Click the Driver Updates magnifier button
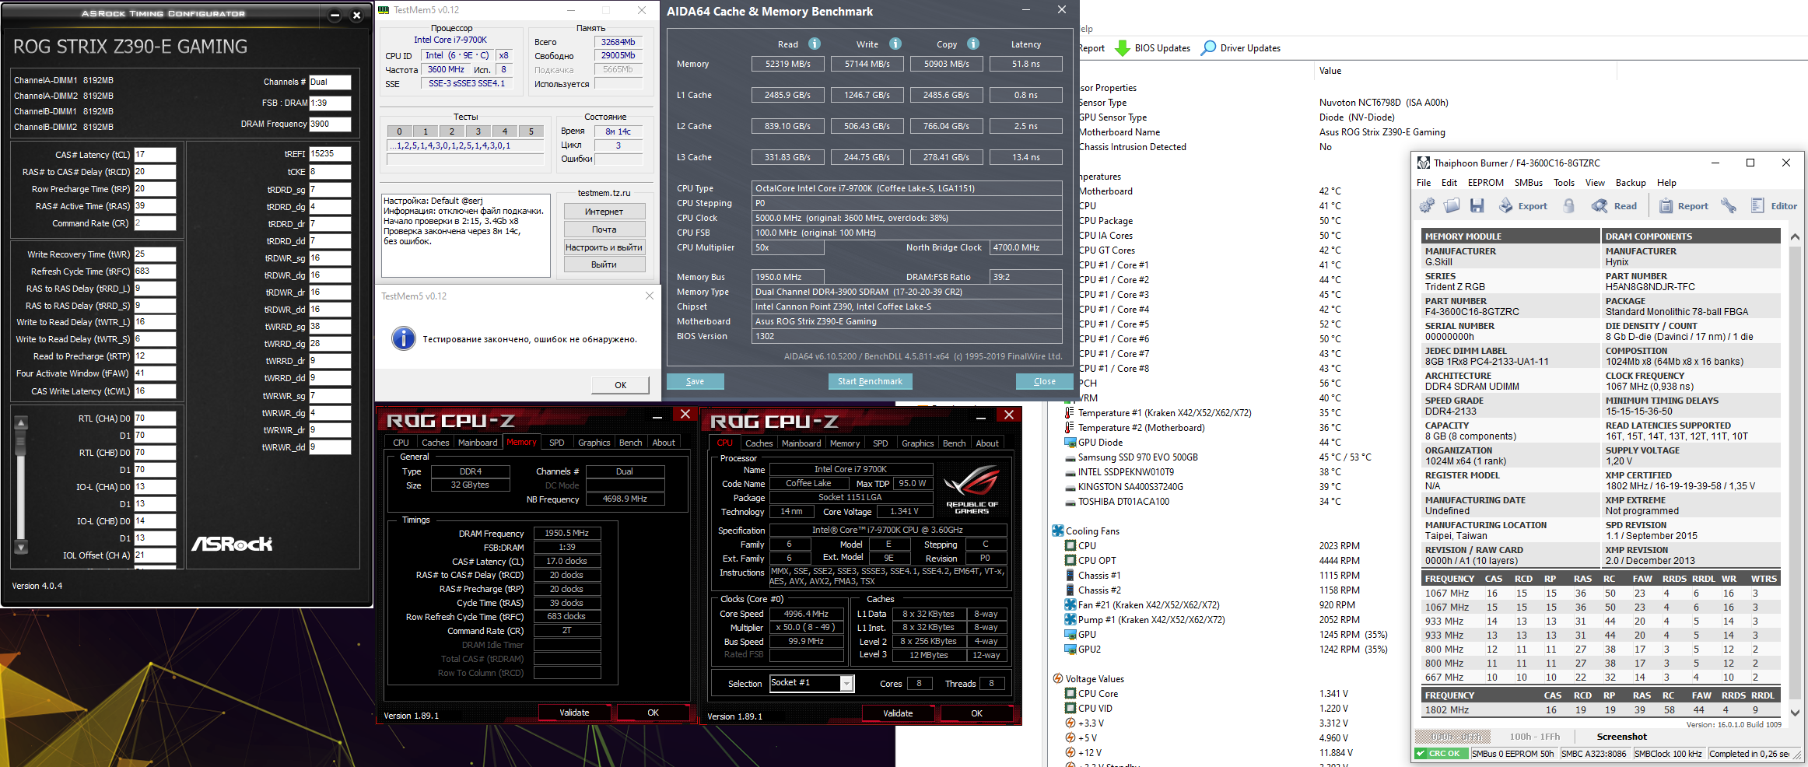The width and height of the screenshot is (1808, 767). click(x=1241, y=48)
